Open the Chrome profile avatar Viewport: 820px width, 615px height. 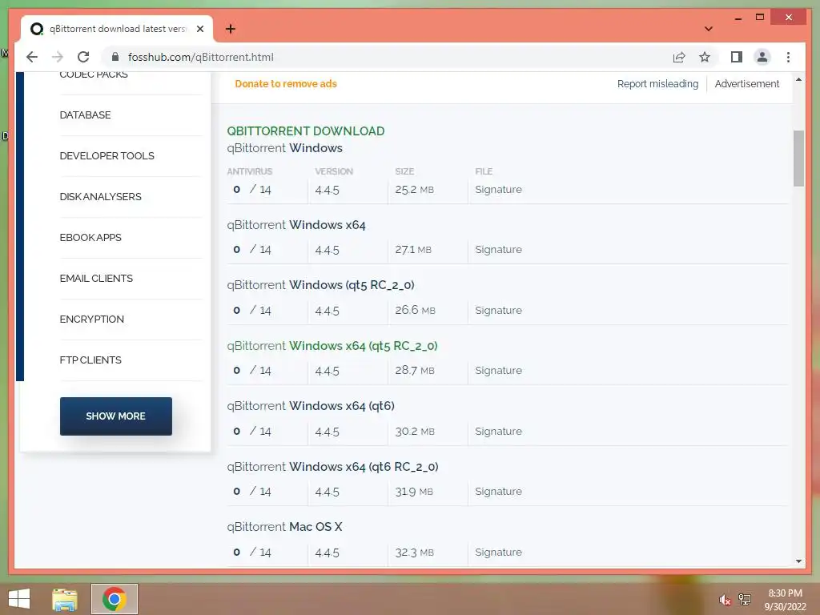click(762, 57)
